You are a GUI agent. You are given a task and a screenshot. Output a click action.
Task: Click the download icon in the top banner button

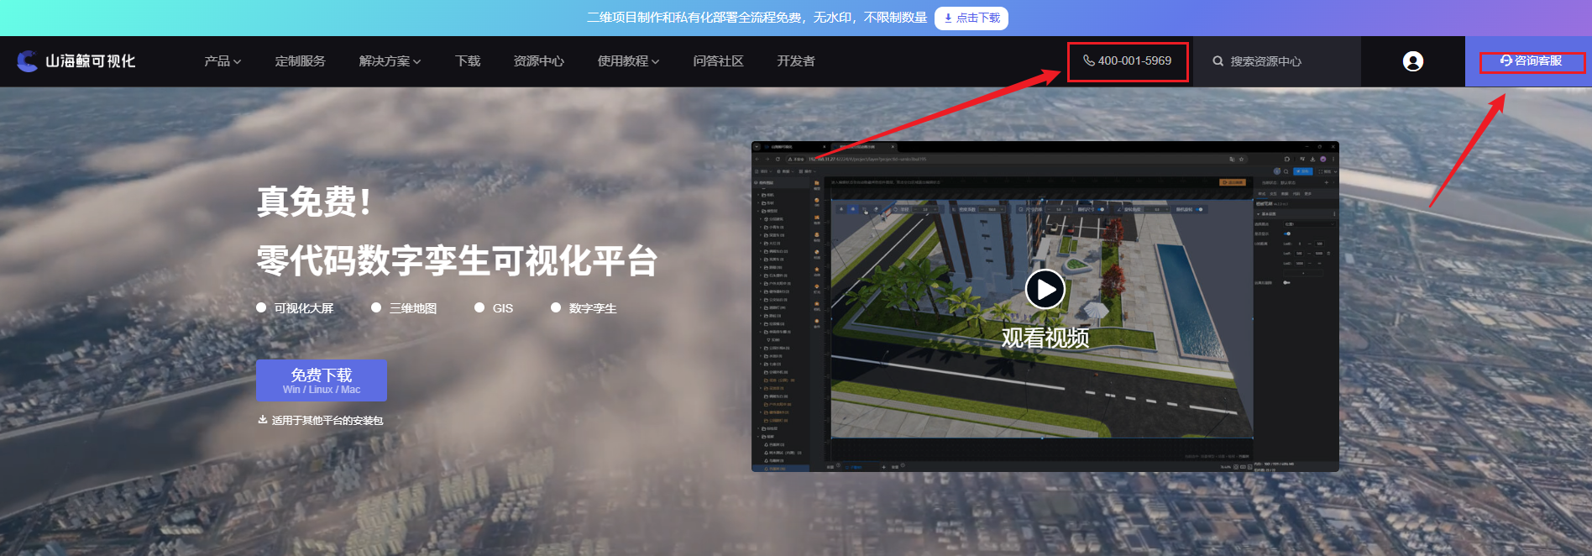click(948, 18)
